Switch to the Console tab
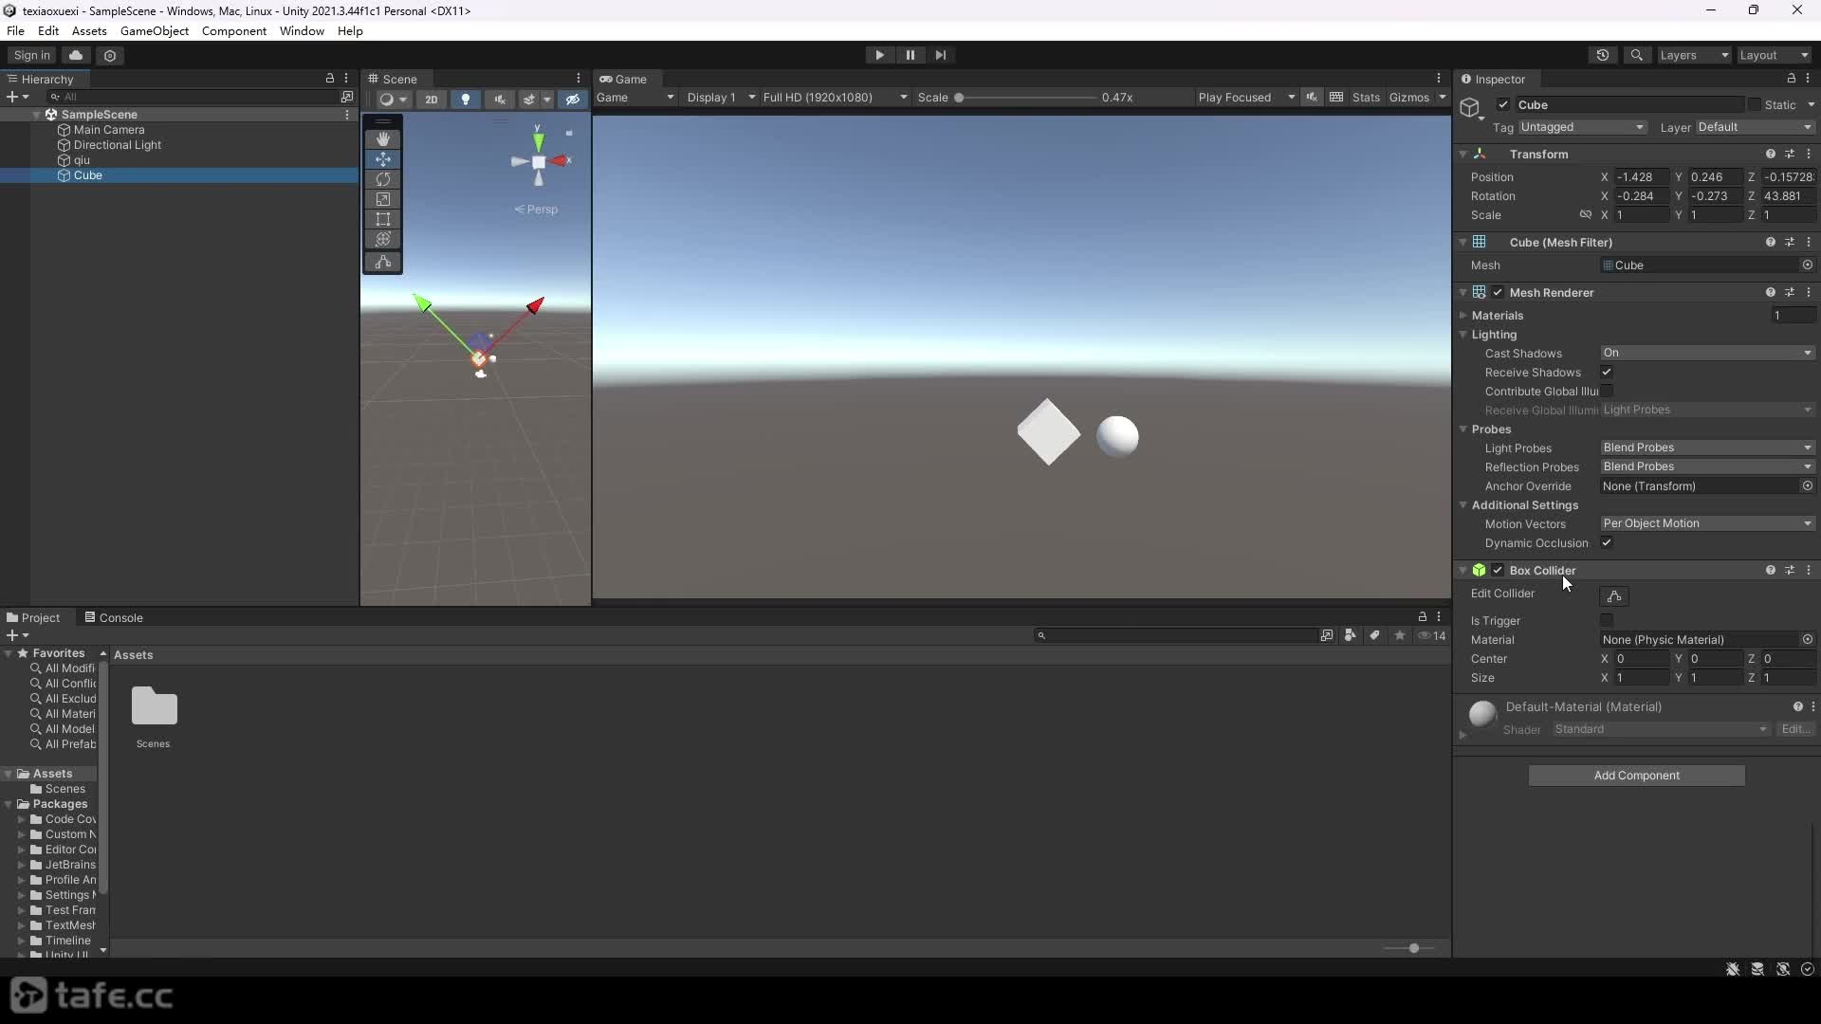This screenshot has width=1821, height=1024. [x=114, y=617]
